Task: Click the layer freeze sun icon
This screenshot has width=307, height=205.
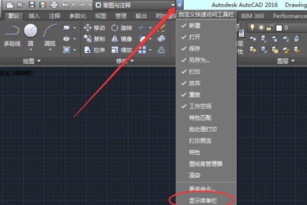Action: 261,28
